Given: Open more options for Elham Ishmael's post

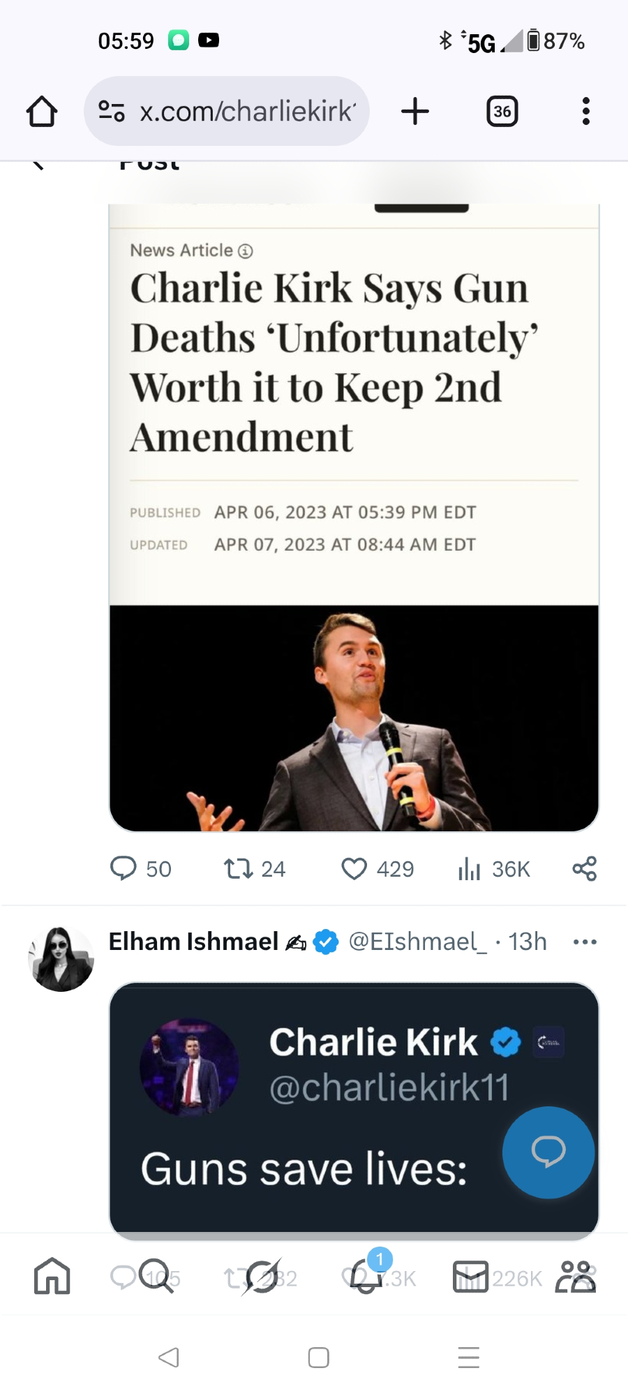Looking at the screenshot, I should click(x=585, y=942).
